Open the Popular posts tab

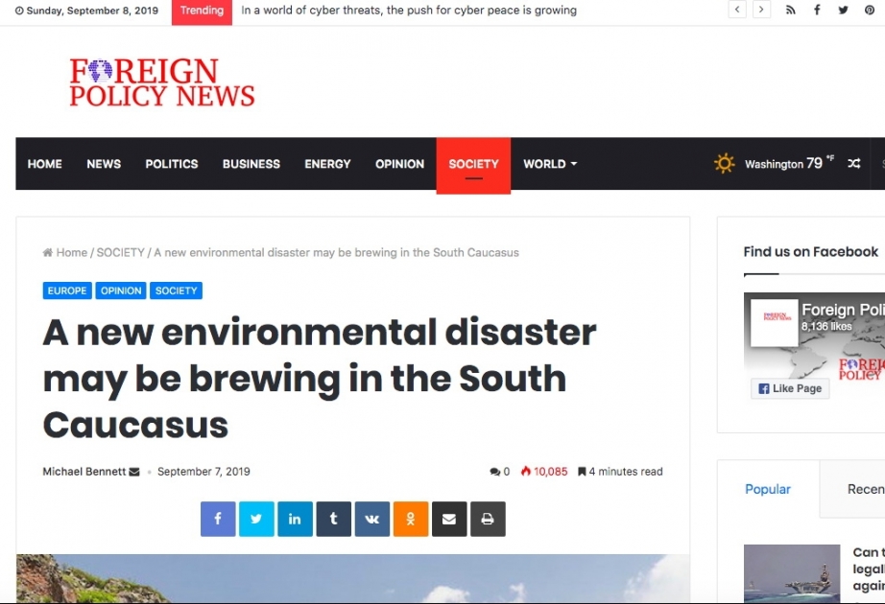point(767,489)
